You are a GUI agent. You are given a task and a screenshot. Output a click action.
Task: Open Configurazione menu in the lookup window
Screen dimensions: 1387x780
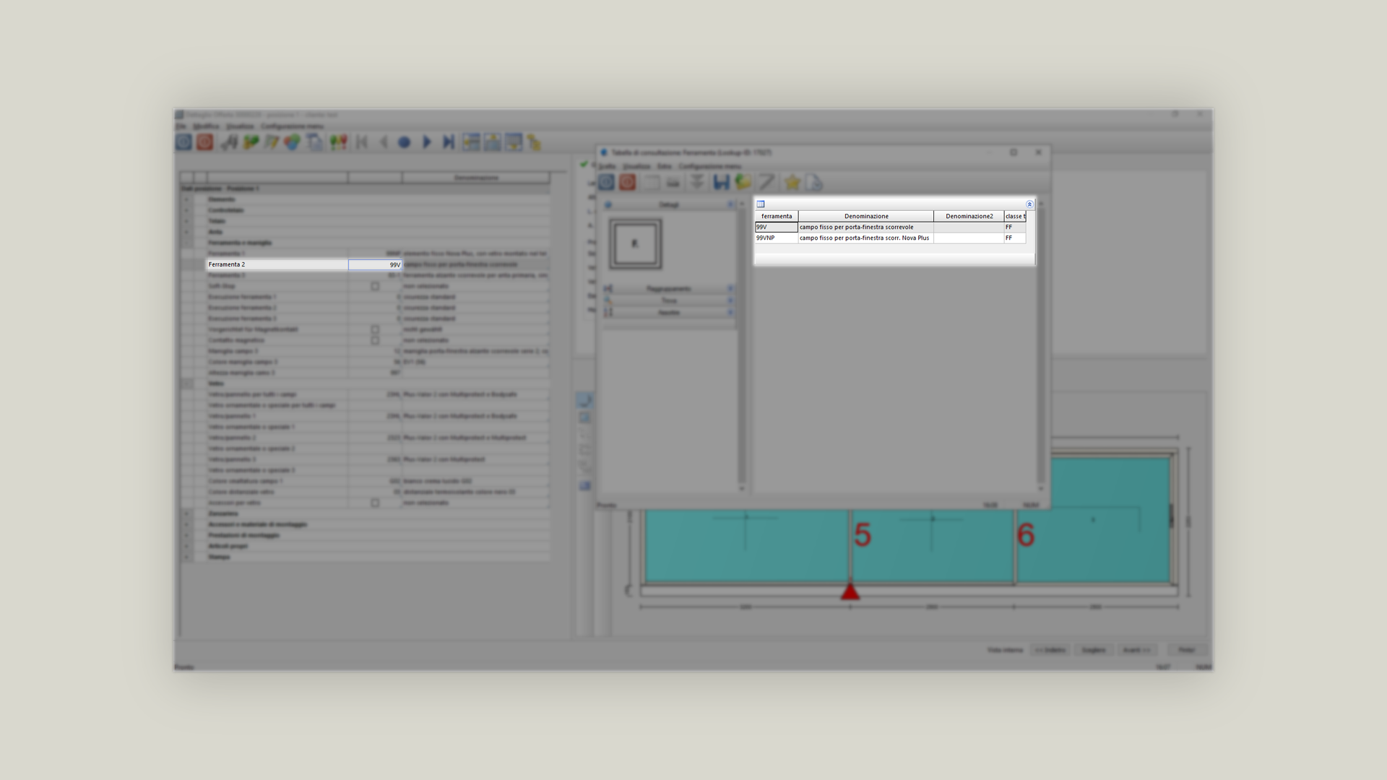pyautogui.click(x=709, y=167)
